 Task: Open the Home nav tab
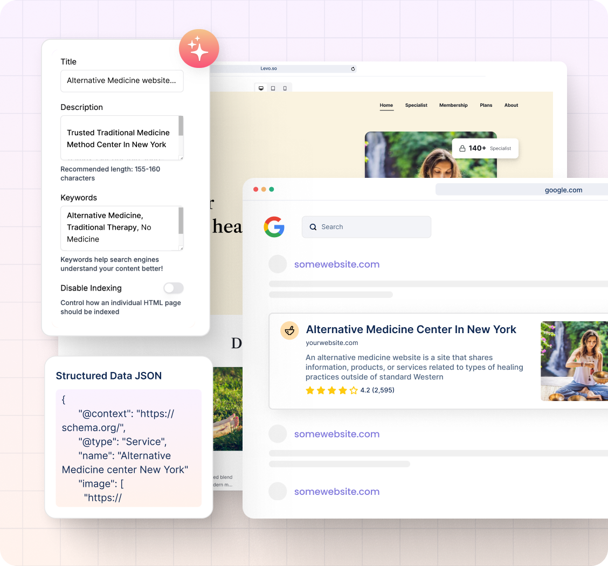[x=386, y=105]
